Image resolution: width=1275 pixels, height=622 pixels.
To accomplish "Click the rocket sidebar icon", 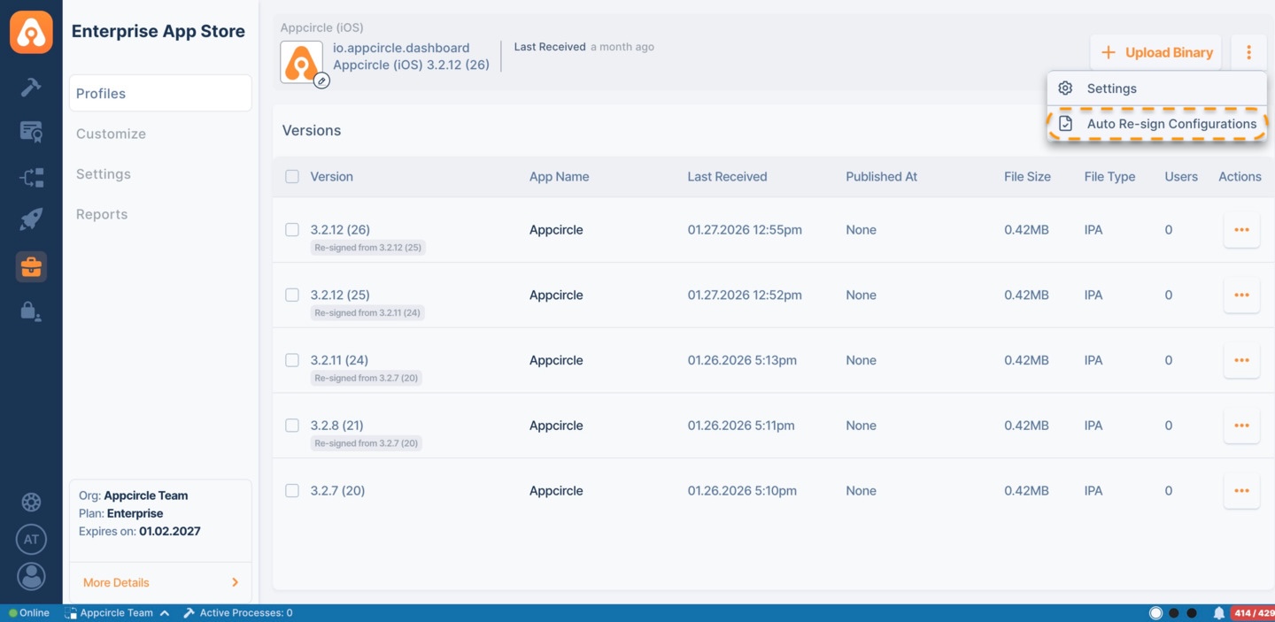I will tap(31, 219).
